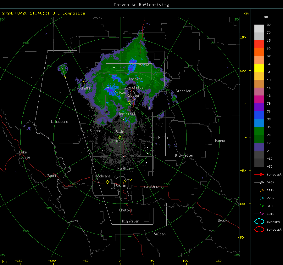This screenshot has height=265, width=283.
Task: Click the -150 value on bottom axis
Action: click(x=19, y=261)
